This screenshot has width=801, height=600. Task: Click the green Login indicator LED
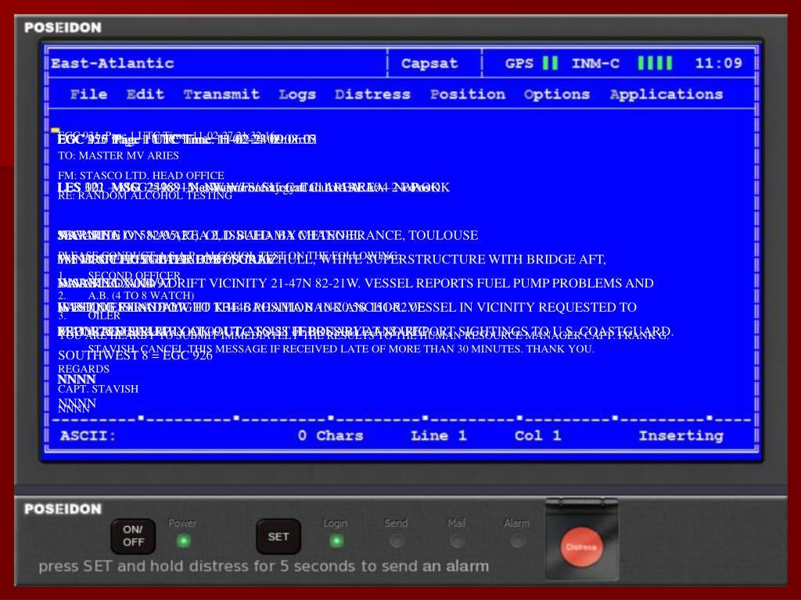point(336,541)
